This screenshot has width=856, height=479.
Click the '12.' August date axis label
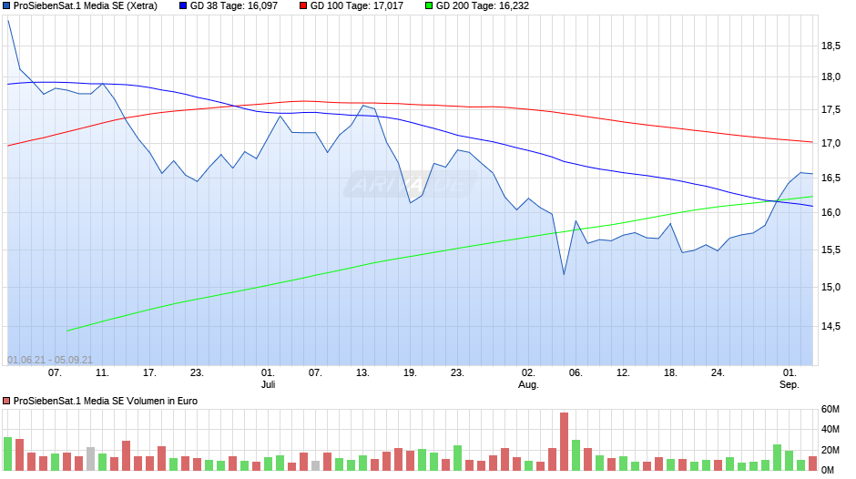[x=623, y=373]
